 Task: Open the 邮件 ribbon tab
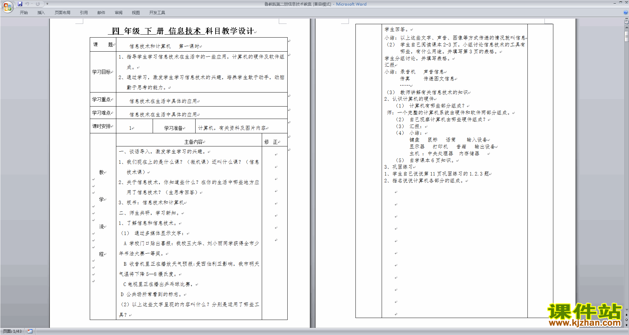pos(101,13)
